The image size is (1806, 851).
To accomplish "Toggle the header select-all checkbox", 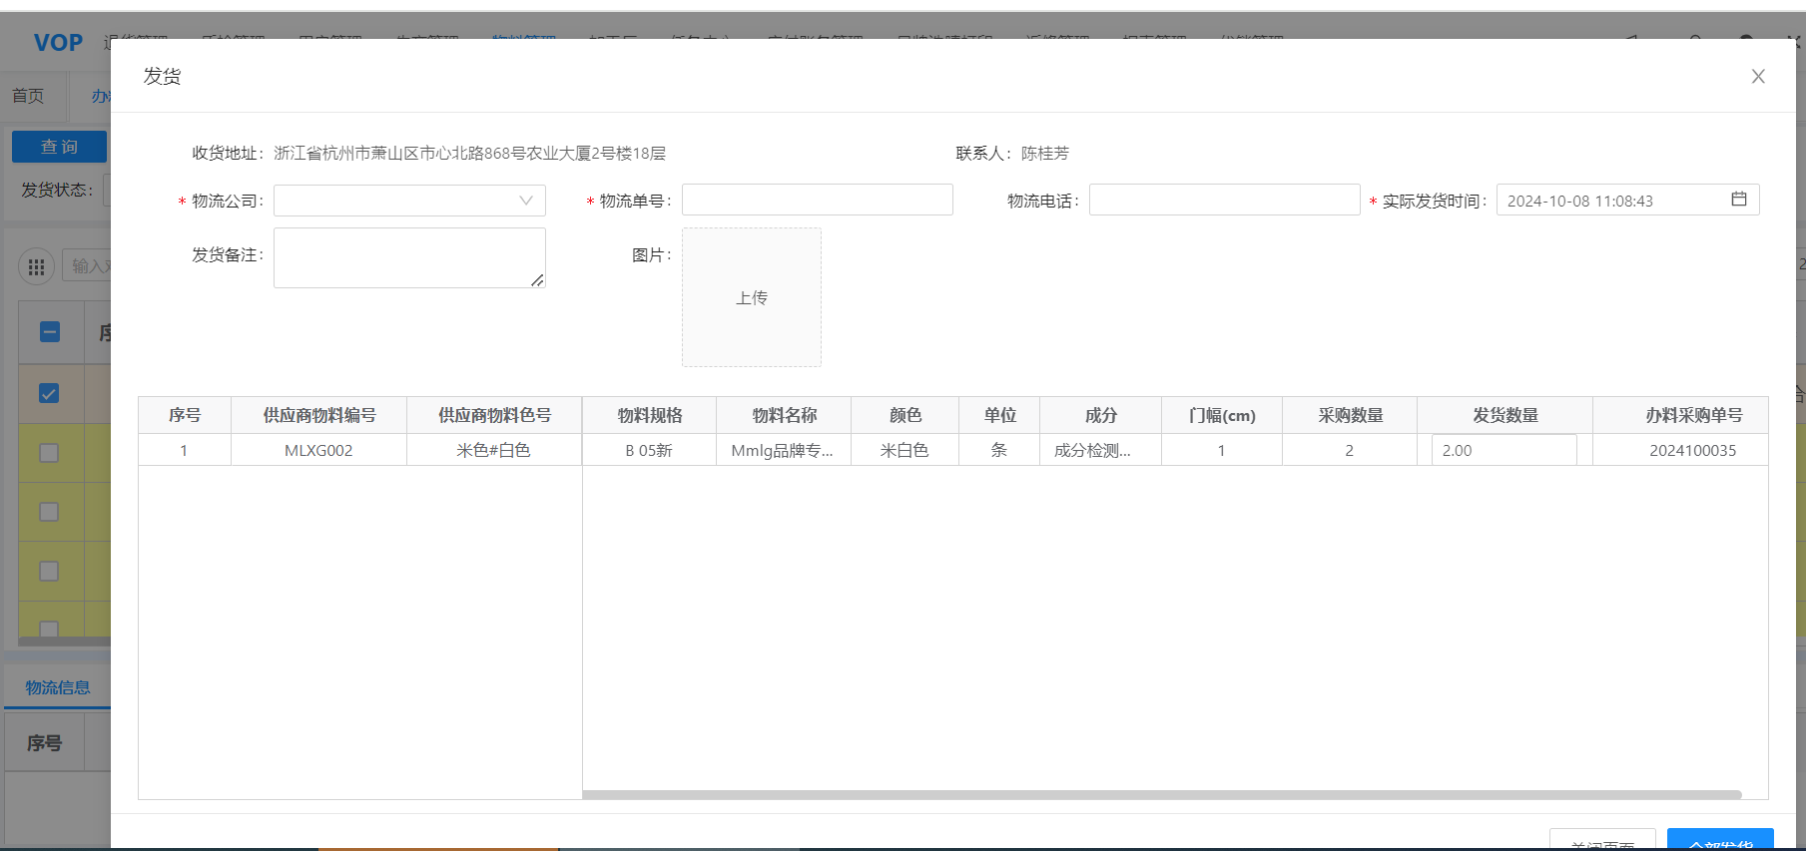I will (x=49, y=332).
